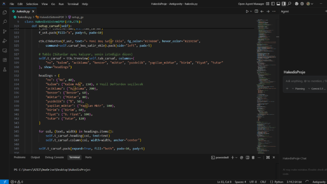
Task: Click UTF-8 encoding in status bar
Action: coord(253,182)
